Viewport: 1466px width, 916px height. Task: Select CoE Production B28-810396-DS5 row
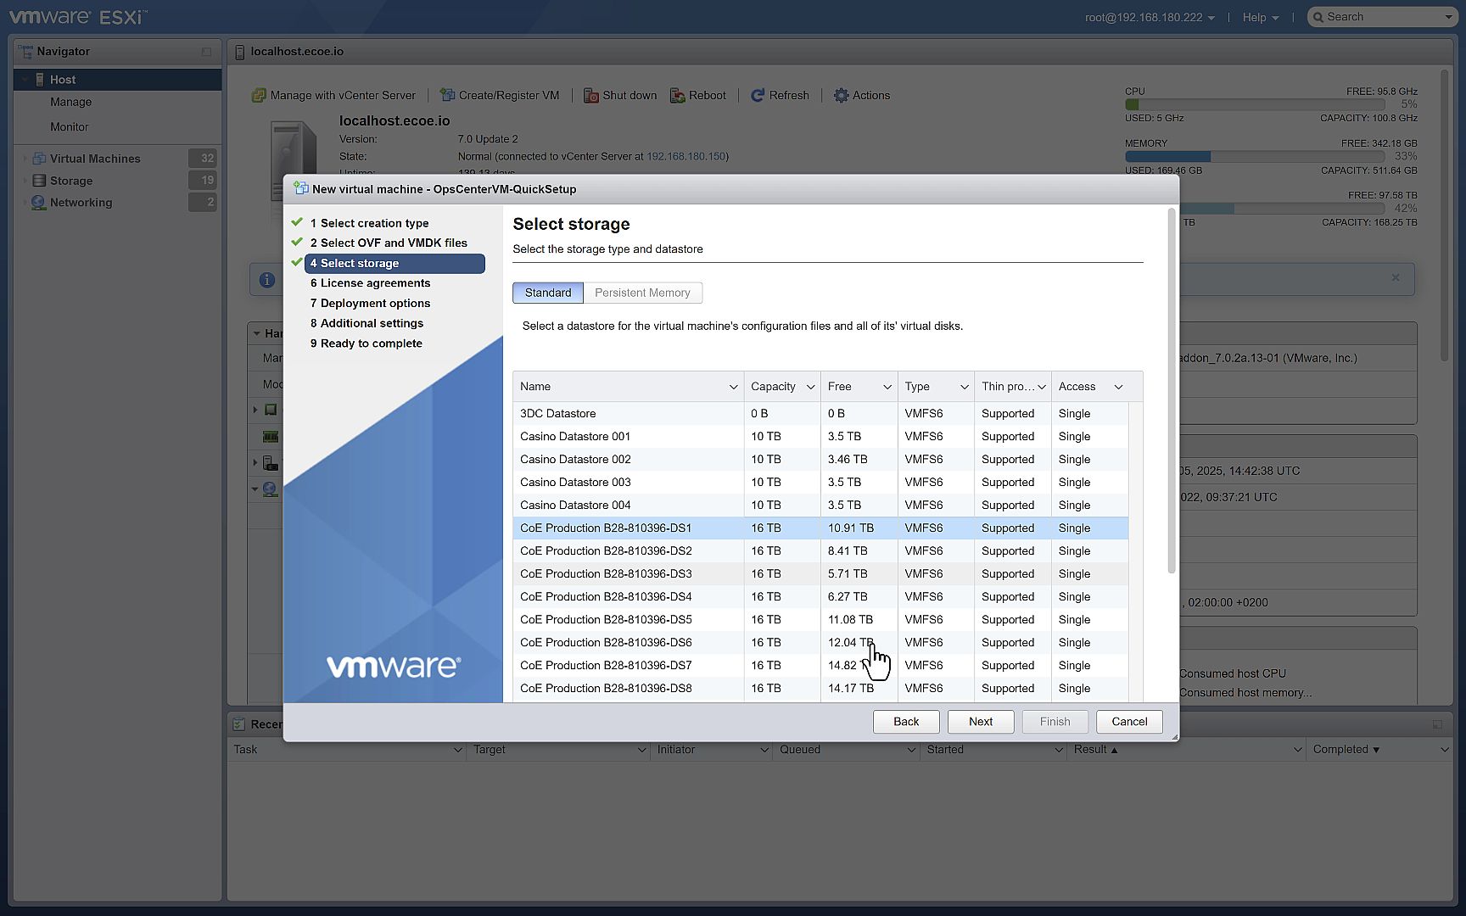pyautogui.click(x=820, y=620)
